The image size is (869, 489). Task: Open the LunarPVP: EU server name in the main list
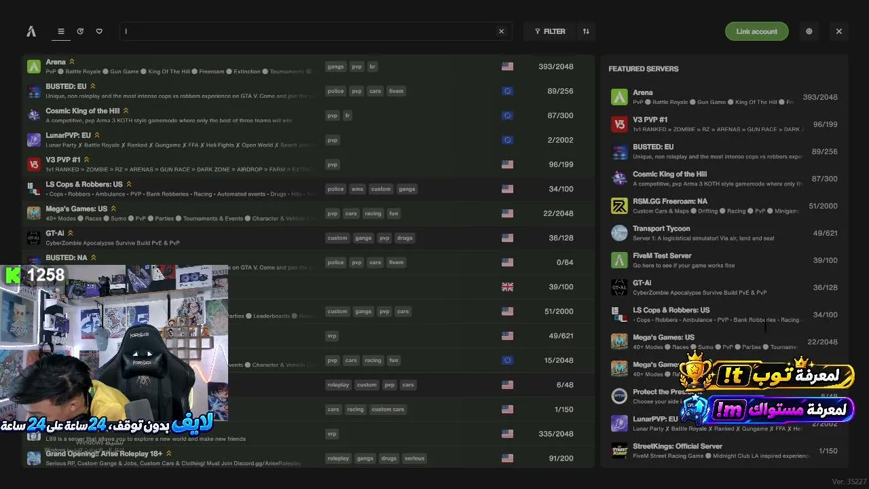pos(68,135)
